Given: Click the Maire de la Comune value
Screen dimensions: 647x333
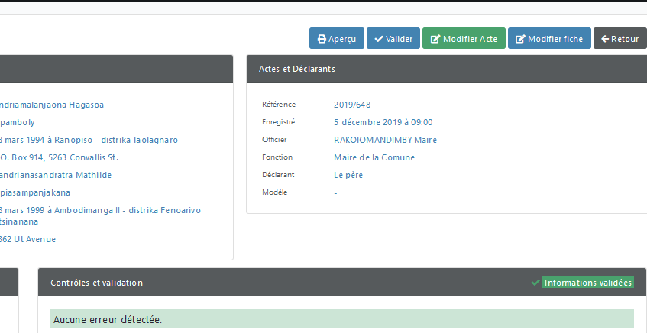Looking at the screenshot, I should click(374, 157).
